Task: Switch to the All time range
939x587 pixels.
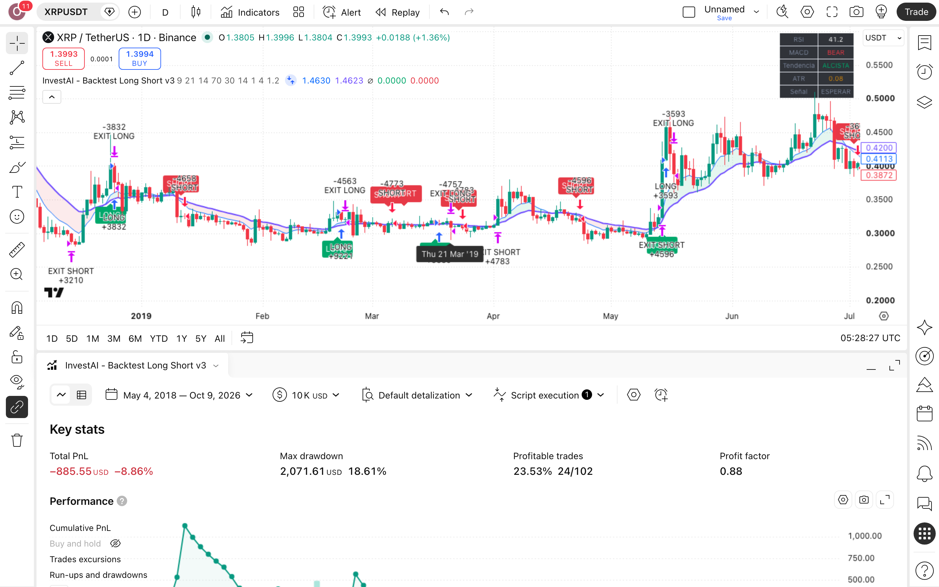Action: pyautogui.click(x=220, y=339)
